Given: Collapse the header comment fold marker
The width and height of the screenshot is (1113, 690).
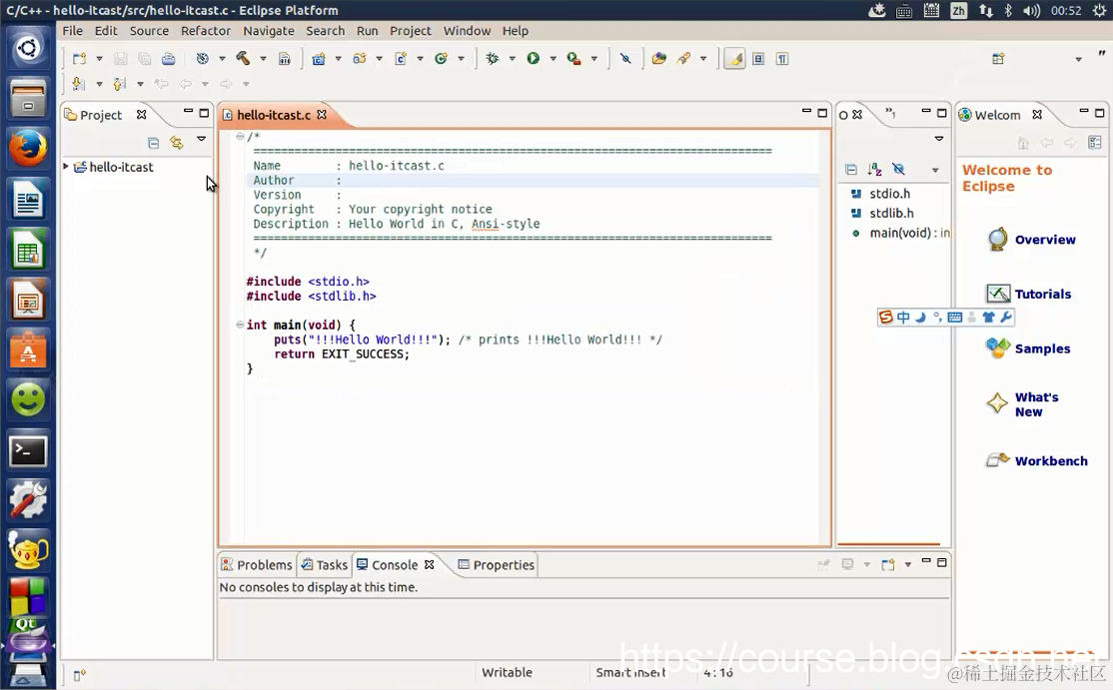Looking at the screenshot, I should [x=240, y=136].
